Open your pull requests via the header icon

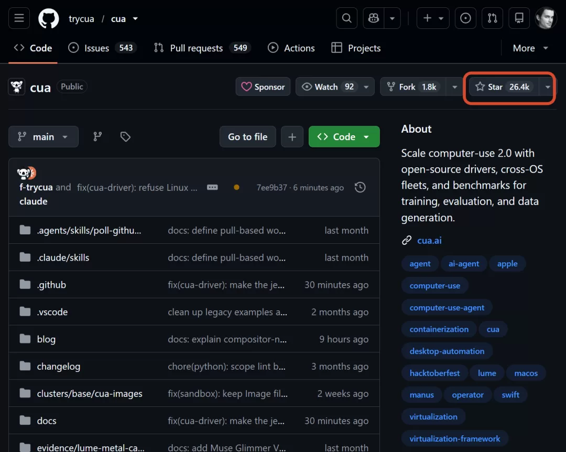coord(492,18)
